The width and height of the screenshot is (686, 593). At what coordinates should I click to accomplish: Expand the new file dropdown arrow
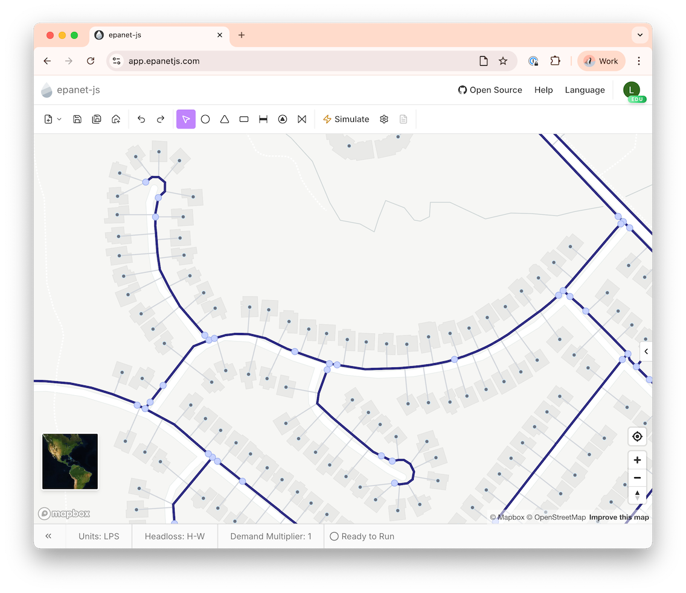pyautogui.click(x=59, y=119)
